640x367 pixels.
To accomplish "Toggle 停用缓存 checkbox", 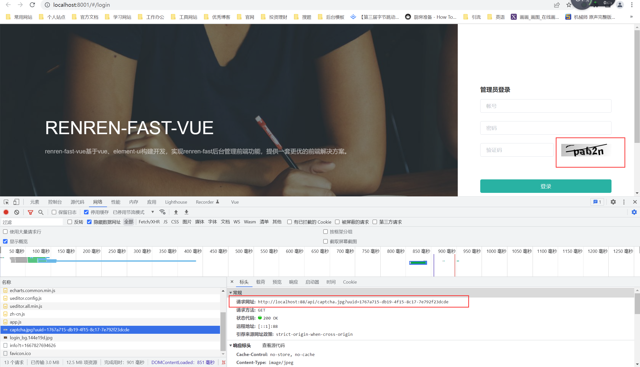I will (86, 212).
